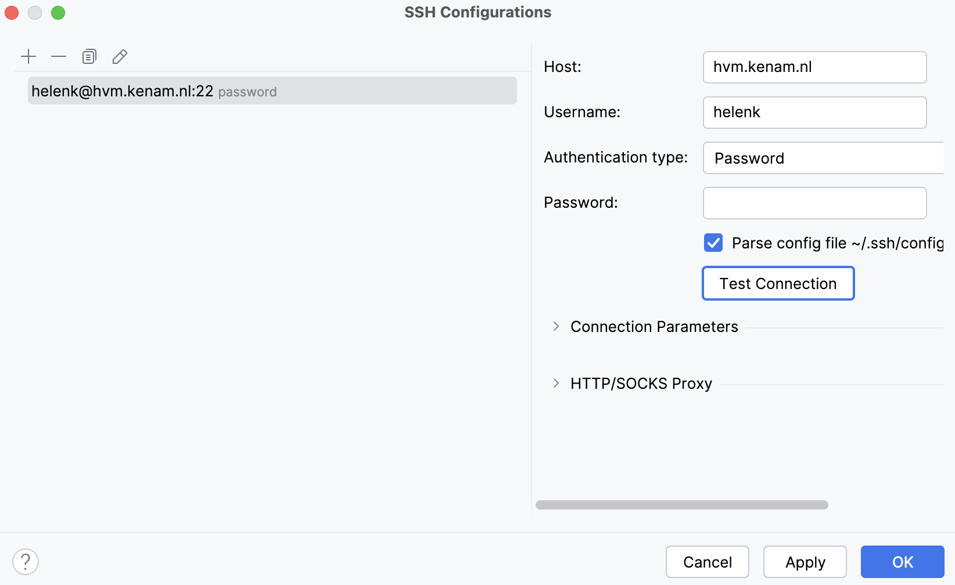955x585 pixels.
Task: Remove the selected SSH configuration
Action: (x=59, y=56)
